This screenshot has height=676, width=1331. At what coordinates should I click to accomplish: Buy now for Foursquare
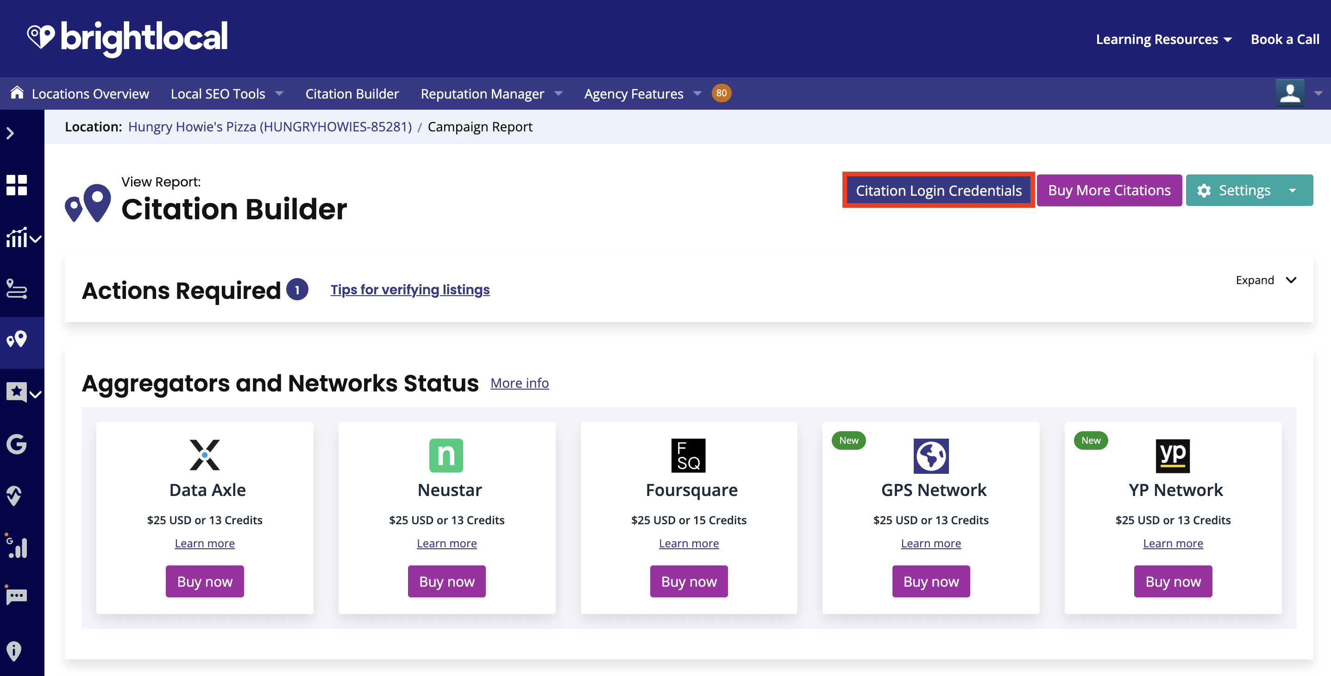click(x=689, y=582)
